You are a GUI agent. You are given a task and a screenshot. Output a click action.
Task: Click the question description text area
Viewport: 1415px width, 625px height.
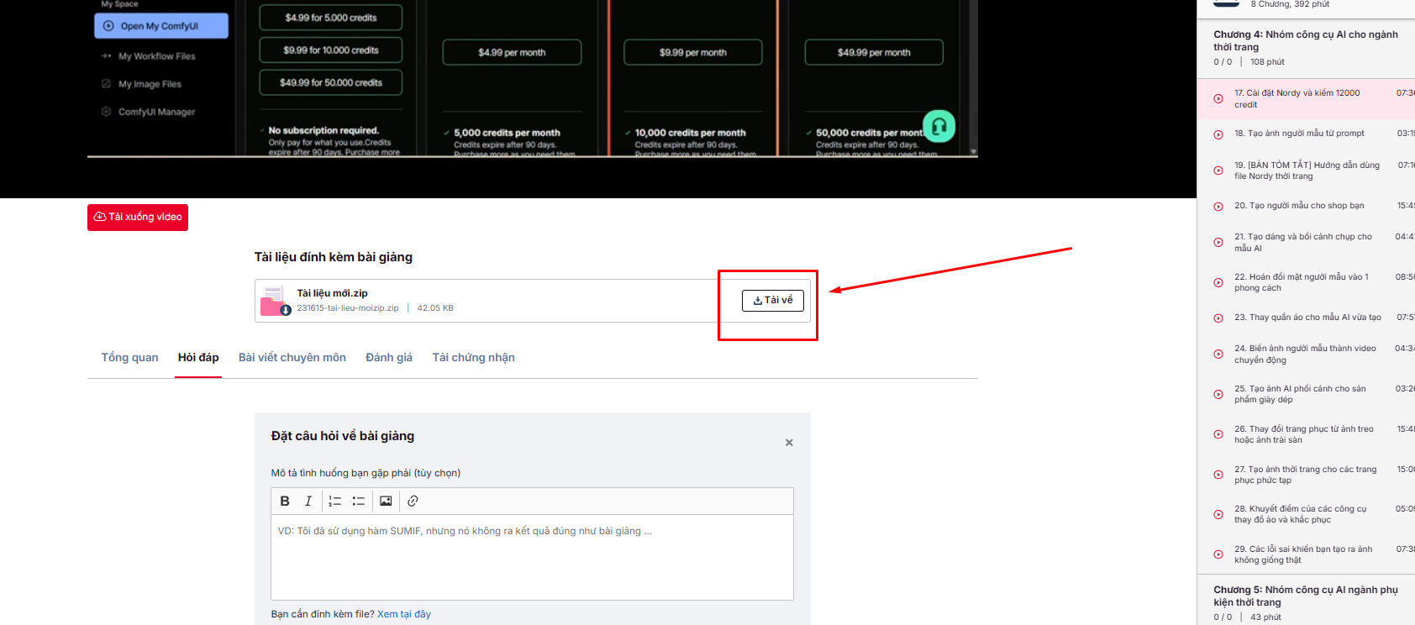coord(532,557)
